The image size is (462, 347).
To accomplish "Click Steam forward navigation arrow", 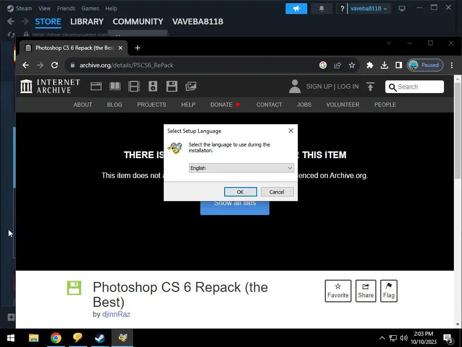I will click(x=25, y=21).
